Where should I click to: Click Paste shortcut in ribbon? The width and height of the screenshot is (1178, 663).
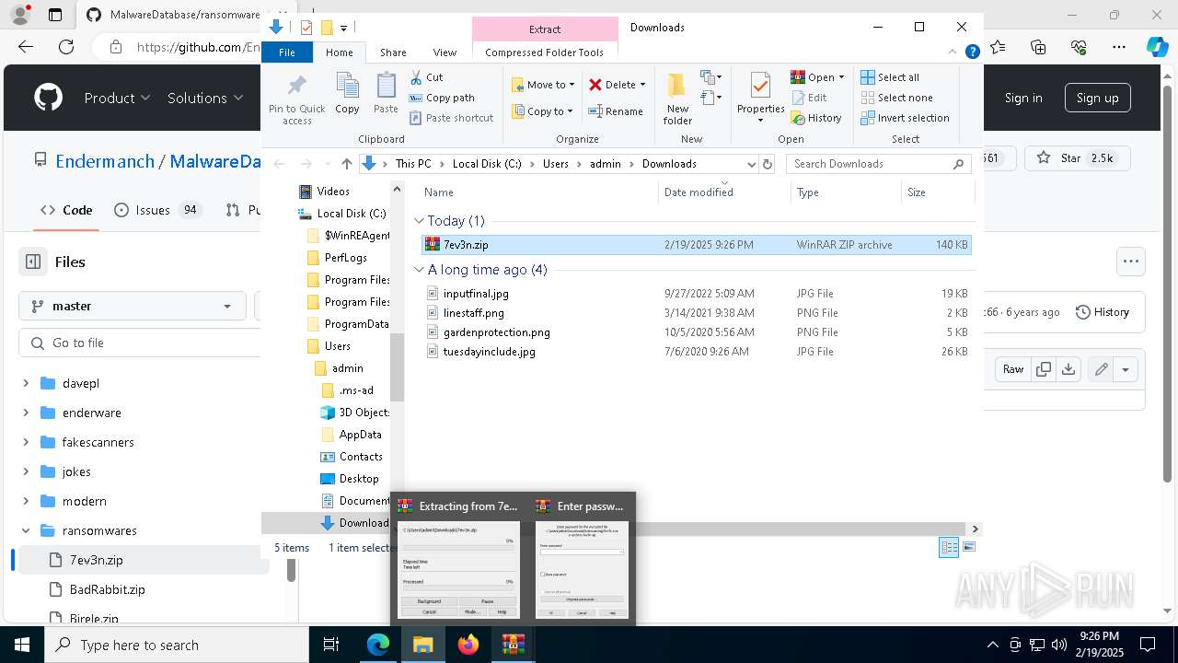pos(451,118)
